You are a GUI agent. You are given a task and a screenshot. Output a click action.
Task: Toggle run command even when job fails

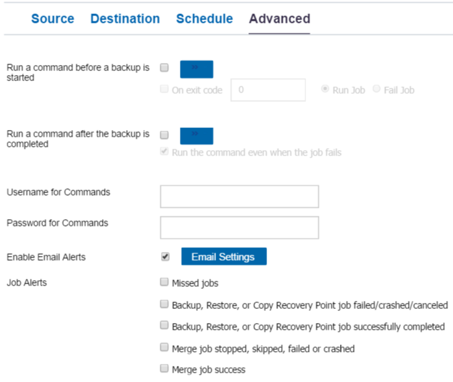point(164,151)
